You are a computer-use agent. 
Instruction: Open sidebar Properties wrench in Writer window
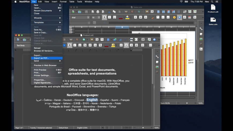point(157,57)
